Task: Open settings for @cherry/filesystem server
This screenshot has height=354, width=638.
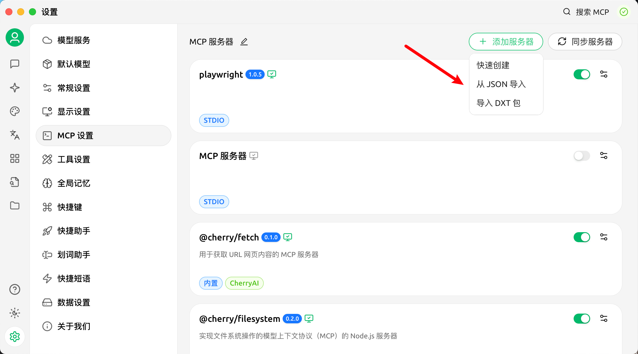Action: (x=604, y=319)
